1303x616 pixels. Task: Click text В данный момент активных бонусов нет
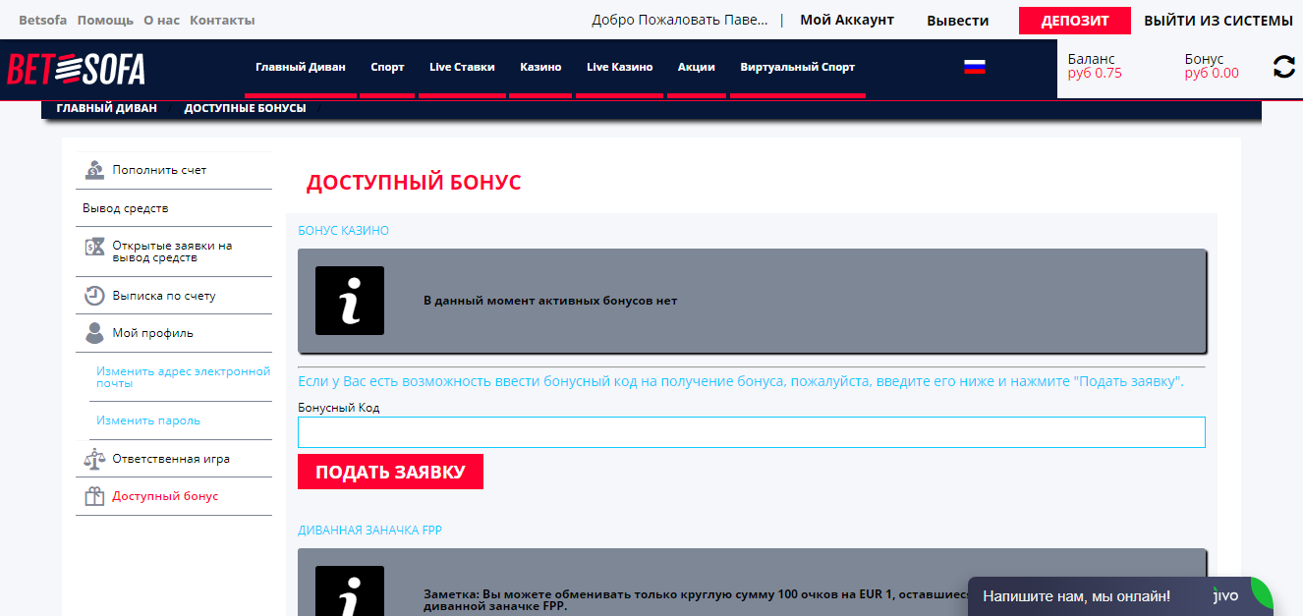550,301
